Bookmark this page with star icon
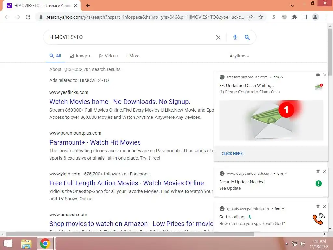Viewport: 333px width, 250px height. [261, 17]
